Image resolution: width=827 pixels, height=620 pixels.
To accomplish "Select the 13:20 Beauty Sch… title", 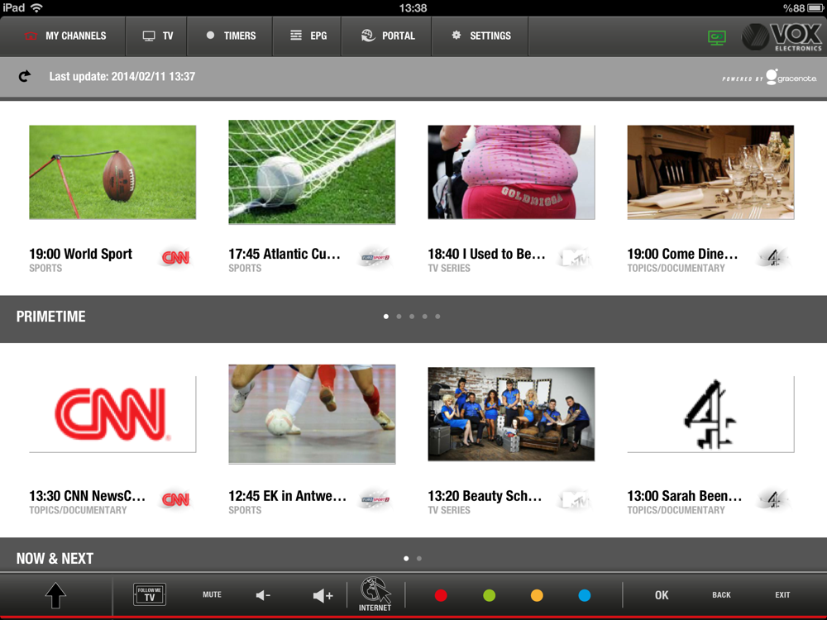I will pyautogui.click(x=485, y=495).
